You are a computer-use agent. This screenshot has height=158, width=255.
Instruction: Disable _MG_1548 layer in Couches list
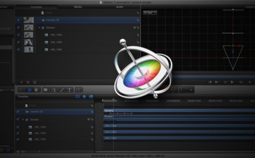18,35
